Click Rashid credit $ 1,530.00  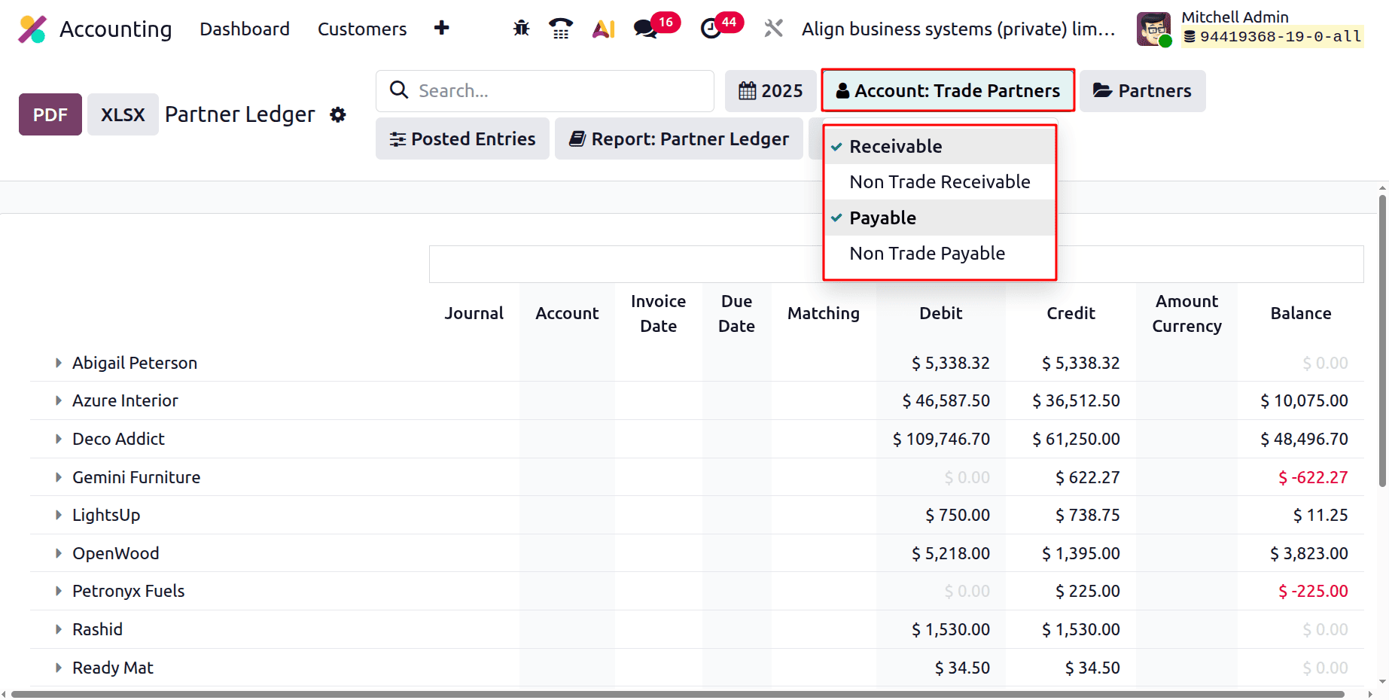(1081, 629)
